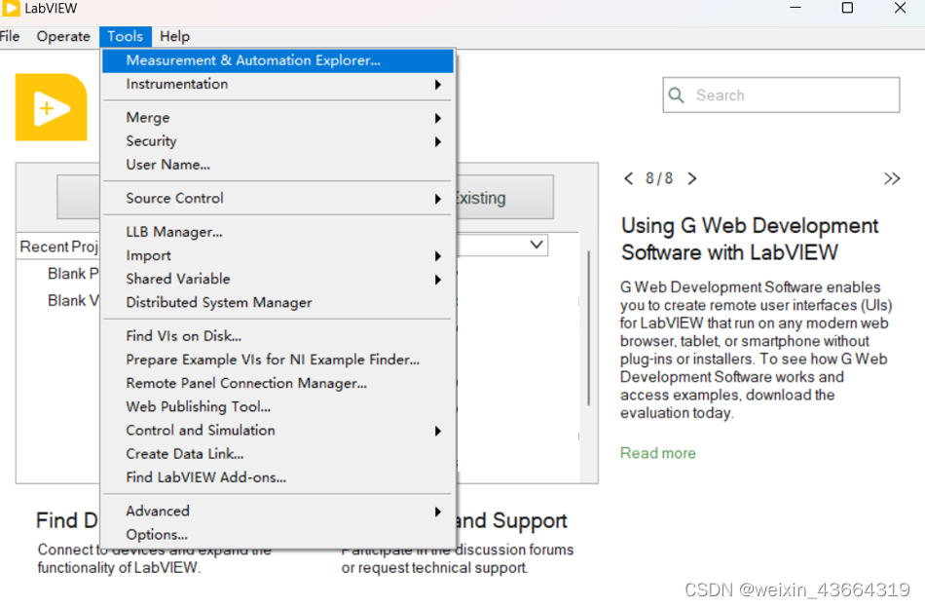Open Remote Panel Connection Manager...

tap(277, 384)
